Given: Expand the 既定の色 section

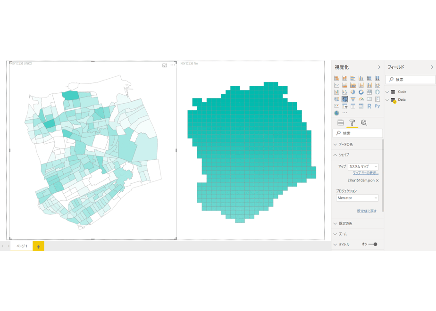Looking at the screenshot, I should click(357, 223).
